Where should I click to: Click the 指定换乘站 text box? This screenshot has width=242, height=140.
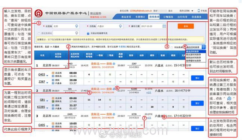point(66,33)
